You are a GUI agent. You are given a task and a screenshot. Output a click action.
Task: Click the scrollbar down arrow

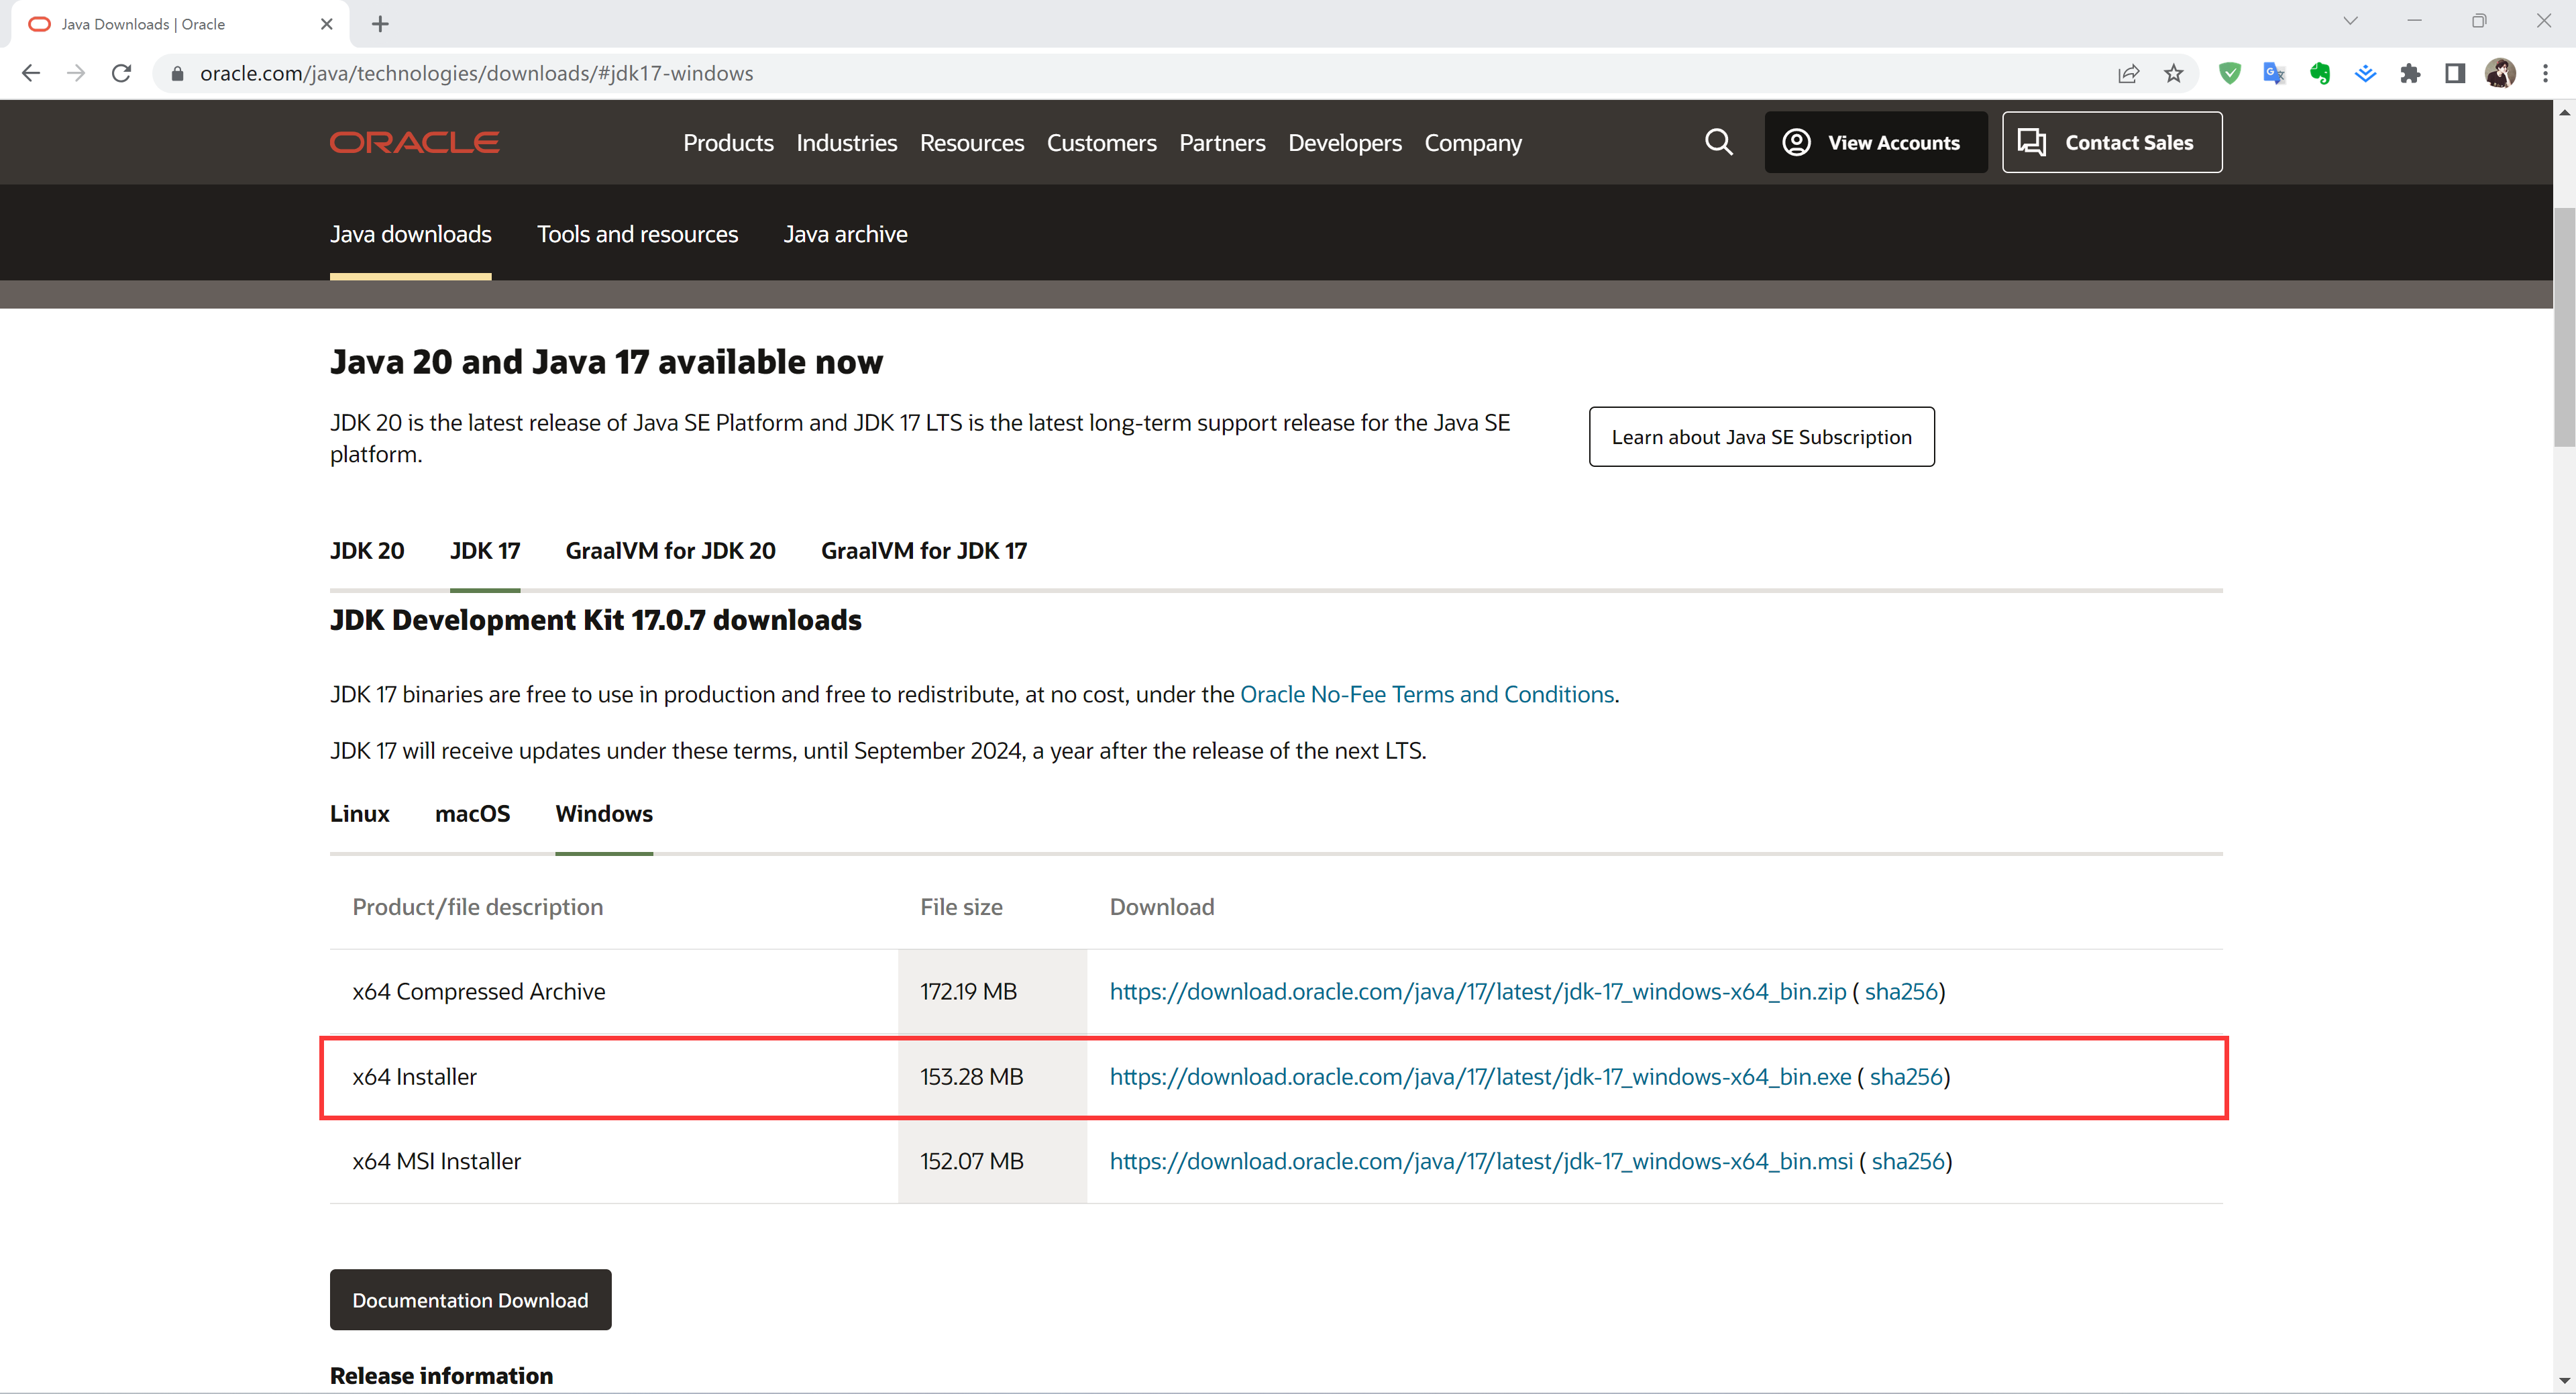2564,1380
